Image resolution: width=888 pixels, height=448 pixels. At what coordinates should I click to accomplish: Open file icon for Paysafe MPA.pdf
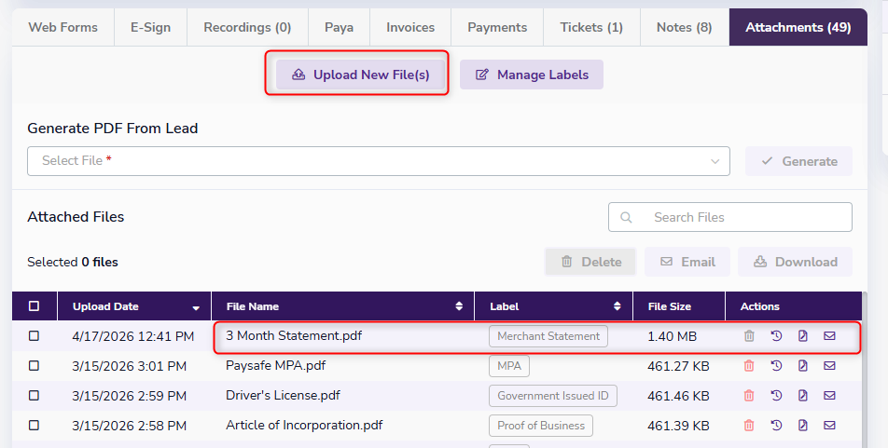tap(802, 366)
